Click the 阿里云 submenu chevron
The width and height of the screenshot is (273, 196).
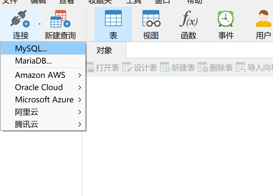[80, 112]
